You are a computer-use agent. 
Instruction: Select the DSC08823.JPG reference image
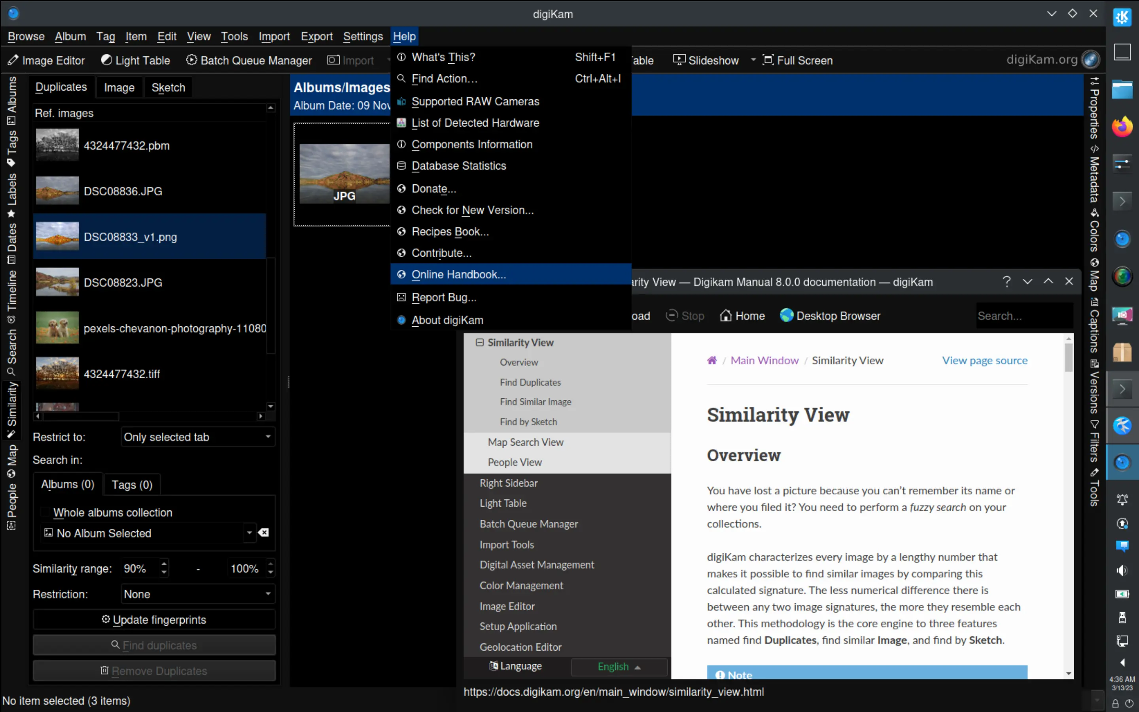(122, 282)
